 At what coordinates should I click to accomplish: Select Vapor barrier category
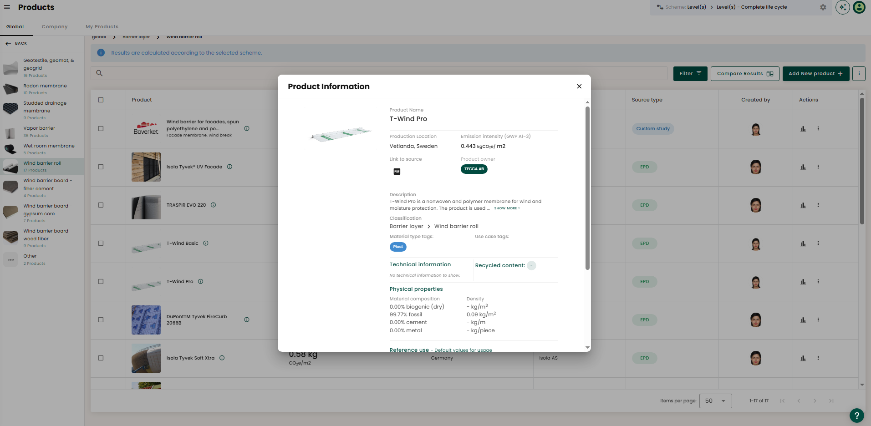click(x=42, y=132)
